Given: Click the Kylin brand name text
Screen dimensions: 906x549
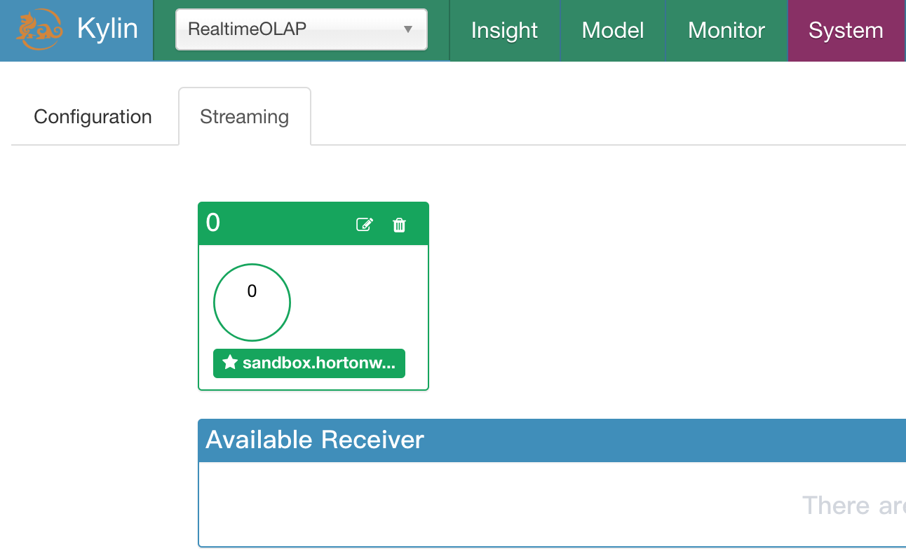Looking at the screenshot, I should [x=107, y=30].
